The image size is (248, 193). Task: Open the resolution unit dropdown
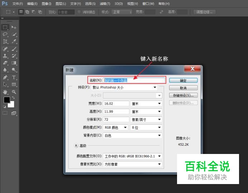(x=146, y=120)
